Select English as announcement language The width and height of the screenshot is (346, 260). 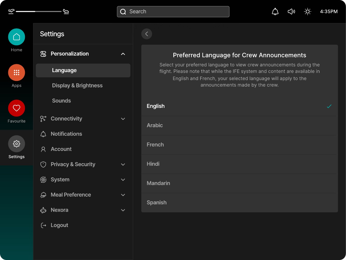click(x=239, y=106)
